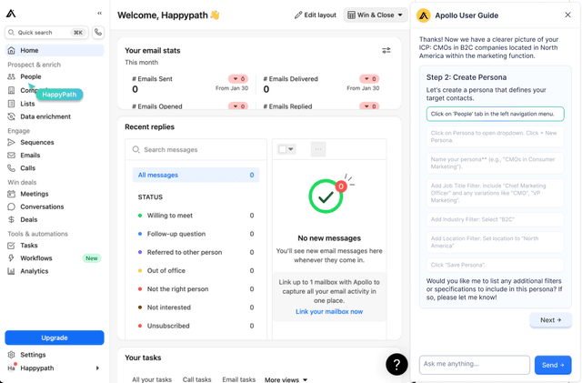The width and height of the screenshot is (582, 383).
Task: Tick the select-all messages checkbox
Action: point(283,149)
